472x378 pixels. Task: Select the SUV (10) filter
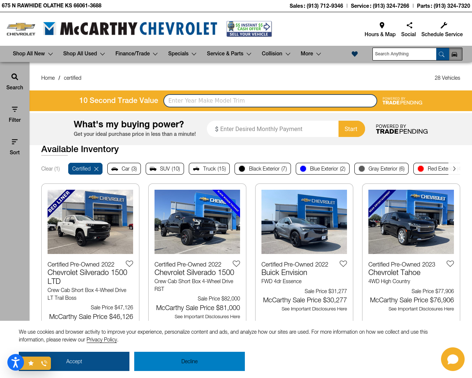[165, 169]
